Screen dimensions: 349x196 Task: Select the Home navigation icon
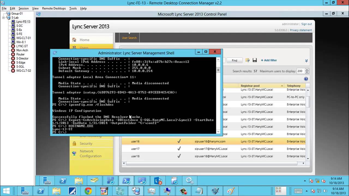pyautogui.click(x=74, y=40)
